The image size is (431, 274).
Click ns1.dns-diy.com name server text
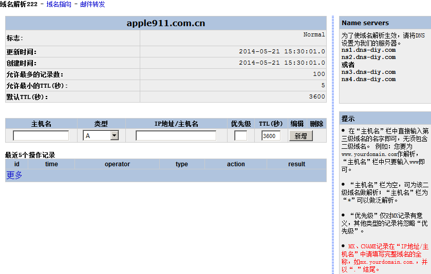(369, 50)
